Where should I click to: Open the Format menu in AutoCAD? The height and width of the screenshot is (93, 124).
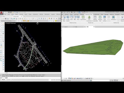tap(21, 14)
